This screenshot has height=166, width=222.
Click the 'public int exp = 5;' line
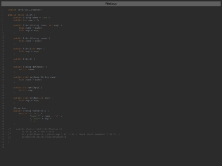pyautogui.click(x=26, y=20)
